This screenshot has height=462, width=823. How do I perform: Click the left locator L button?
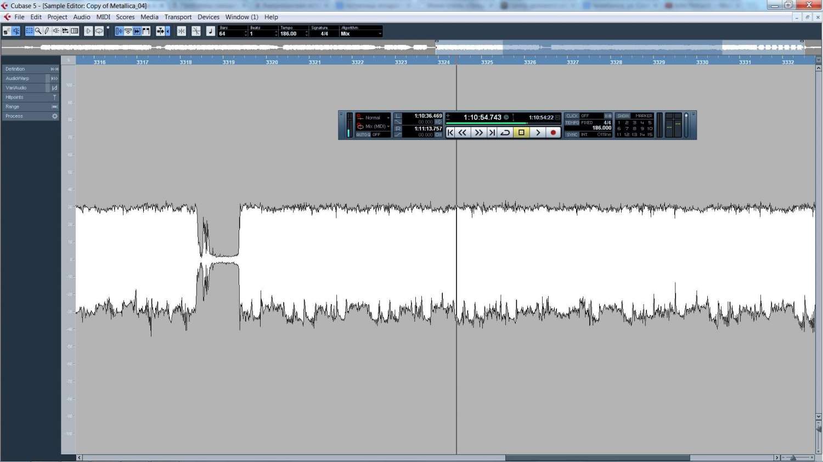pyautogui.click(x=398, y=116)
